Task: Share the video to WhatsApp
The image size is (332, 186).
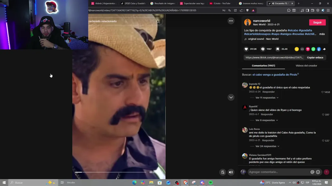Action: [313, 49]
